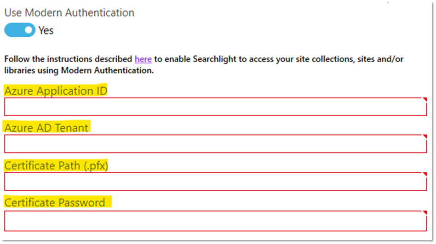Click the Certificate Path (.pfx) label
The image size is (436, 244).
pos(56,165)
